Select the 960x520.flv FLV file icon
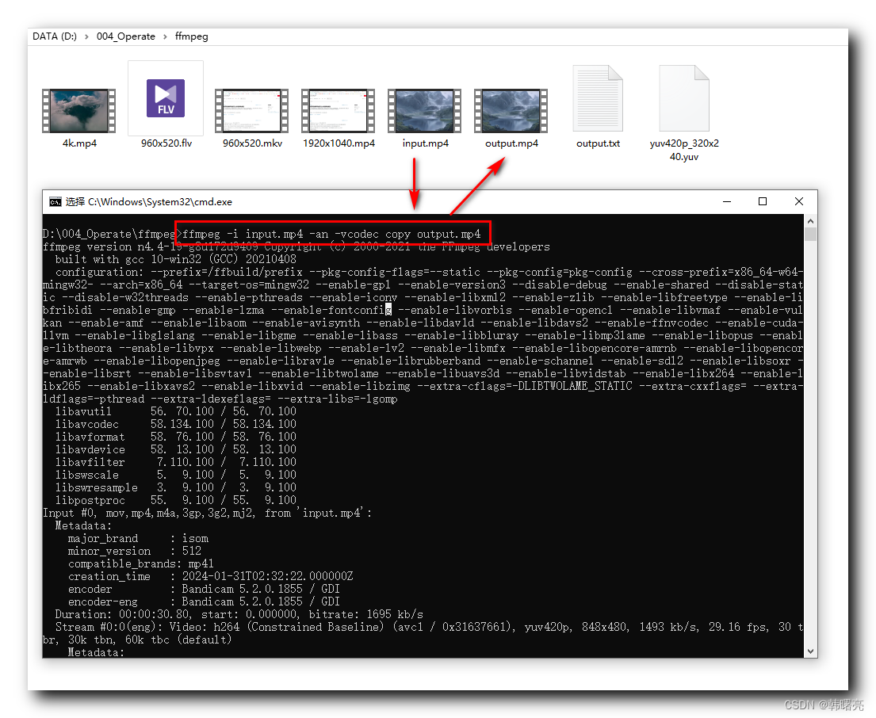This screenshot has height=718, width=876. coord(165,97)
